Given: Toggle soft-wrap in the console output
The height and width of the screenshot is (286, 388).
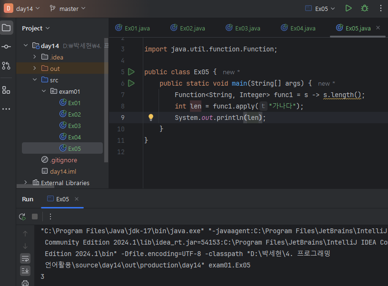Looking at the screenshot, I should (x=25, y=258).
